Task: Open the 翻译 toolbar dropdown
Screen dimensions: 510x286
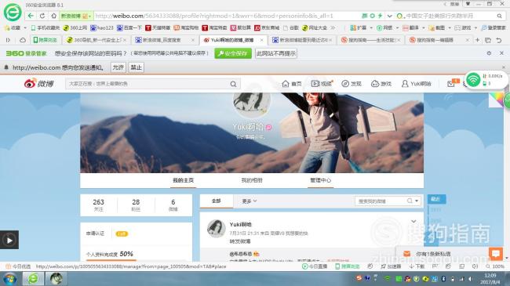Action: pyautogui.click(x=413, y=28)
